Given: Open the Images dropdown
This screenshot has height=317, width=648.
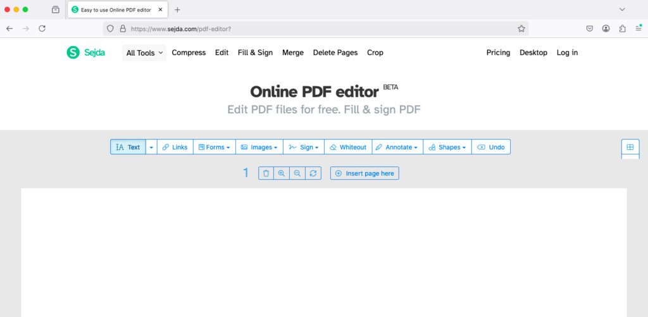Looking at the screenshot, I should [x=259, y=147].
